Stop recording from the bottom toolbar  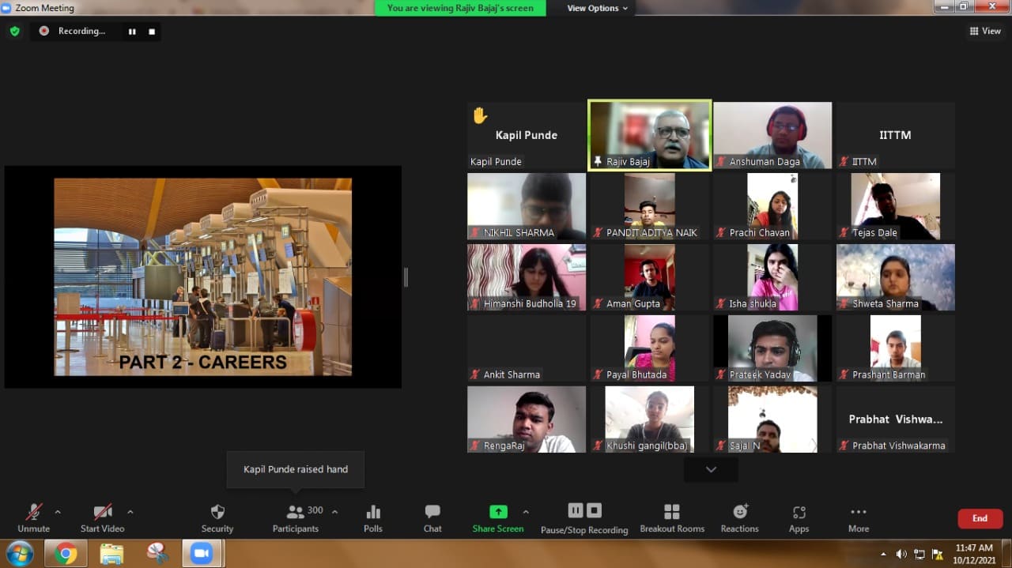tap(595, 510)
